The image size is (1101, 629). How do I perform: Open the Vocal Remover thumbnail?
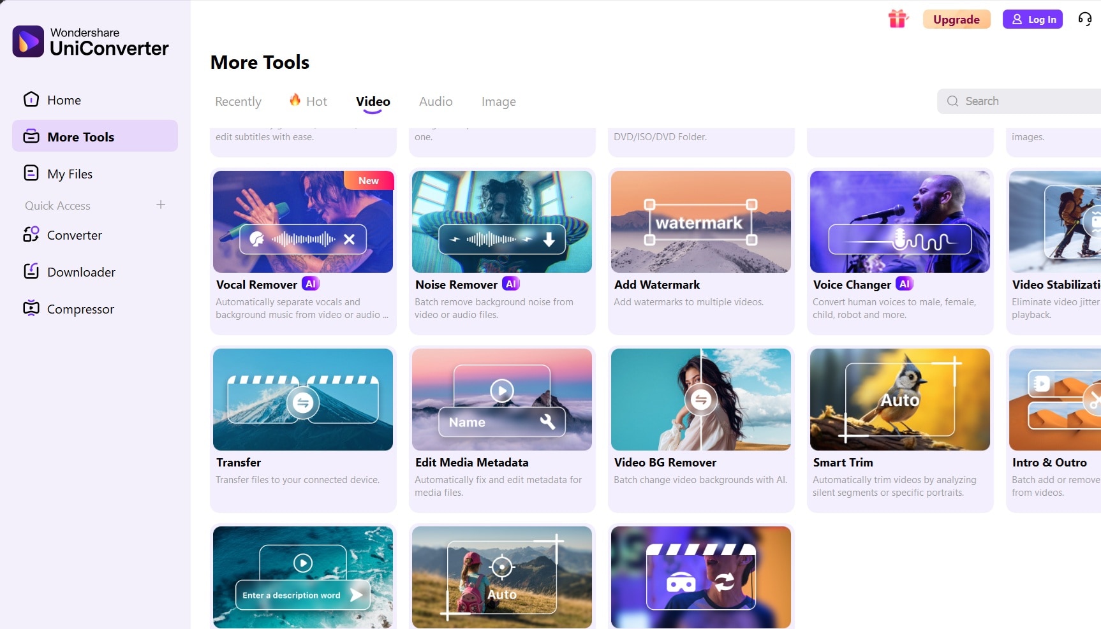303,222
